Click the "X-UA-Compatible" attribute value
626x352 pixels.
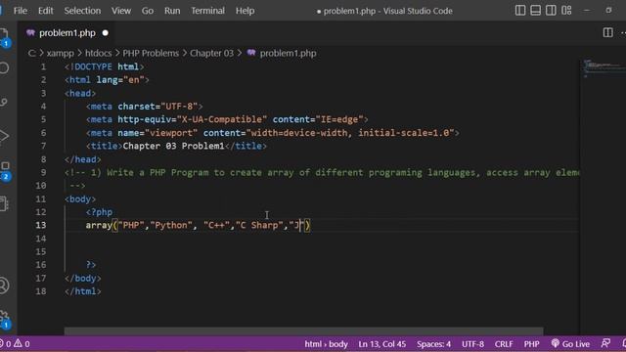pos(222,119)
